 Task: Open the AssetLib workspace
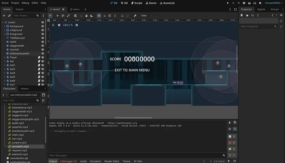pos(168,3)
